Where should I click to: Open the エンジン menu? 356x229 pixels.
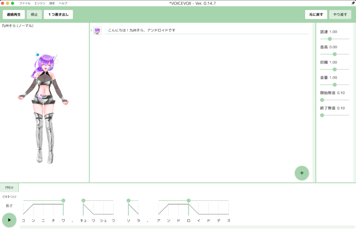40,3
